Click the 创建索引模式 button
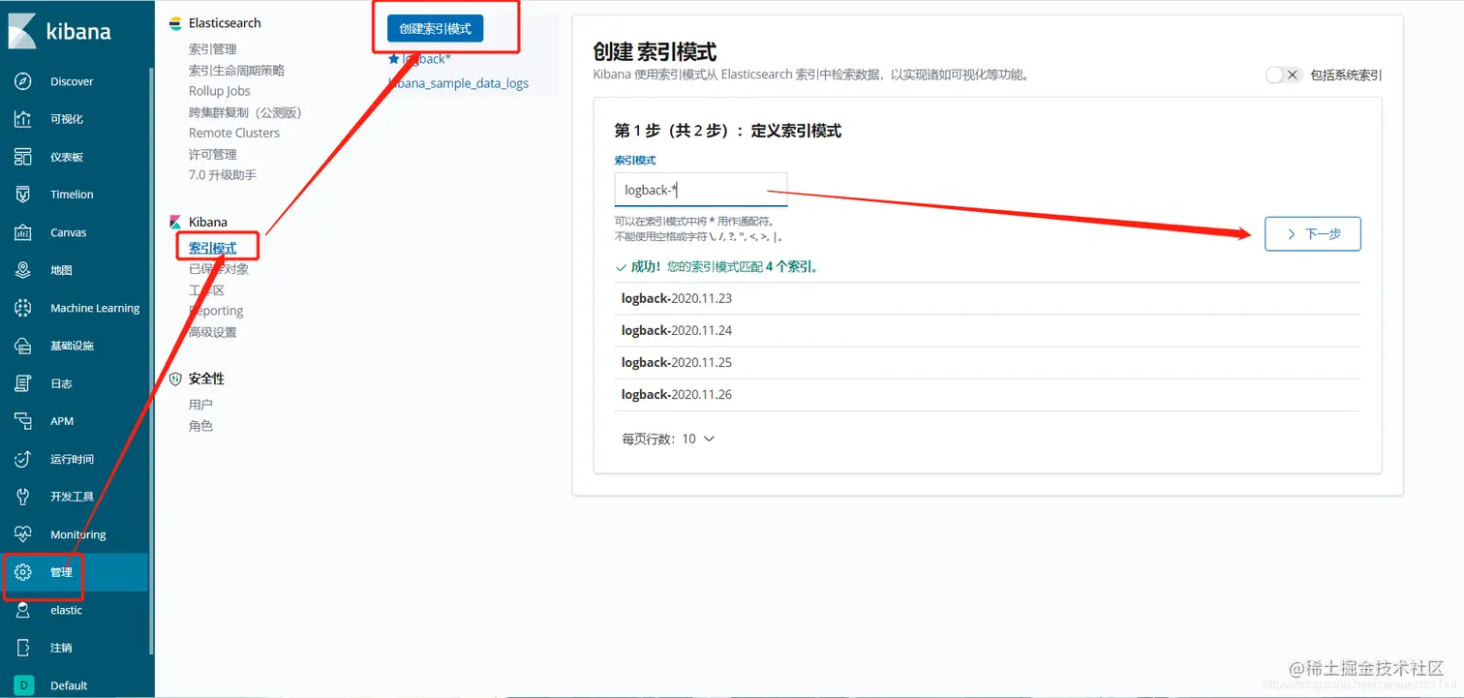 (x=435, y=29)
